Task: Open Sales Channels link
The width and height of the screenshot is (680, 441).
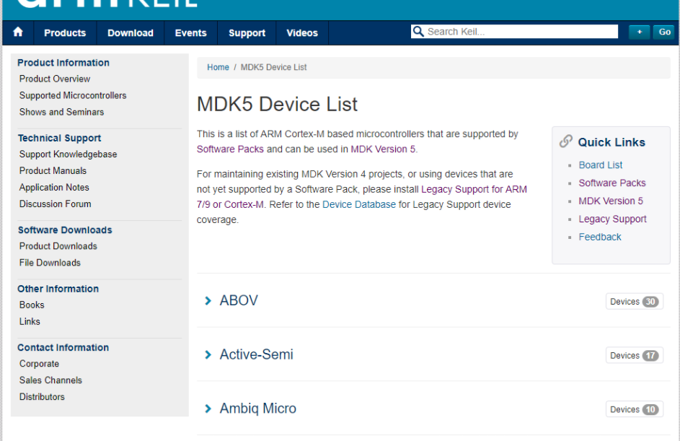Action: 50,380
